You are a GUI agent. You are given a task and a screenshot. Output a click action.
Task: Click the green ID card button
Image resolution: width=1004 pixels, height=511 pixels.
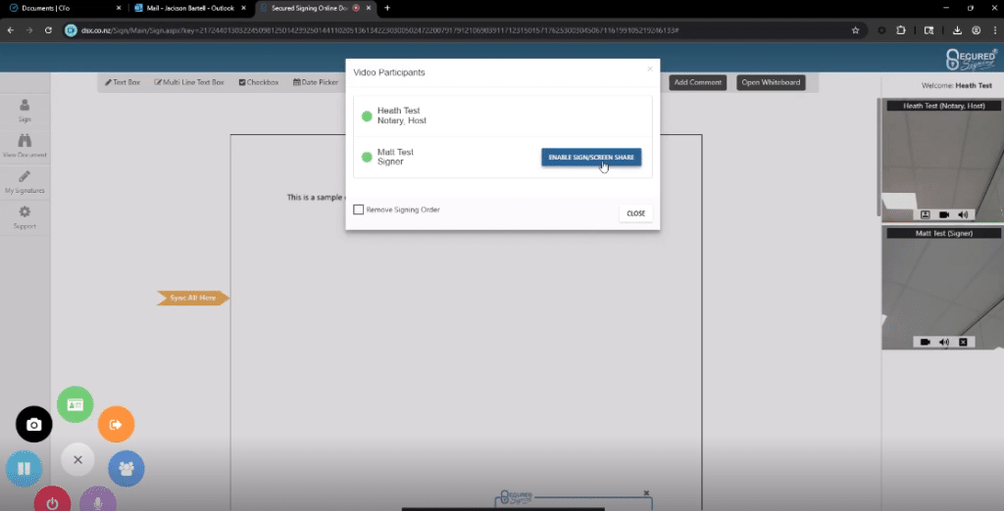[75, 404]
